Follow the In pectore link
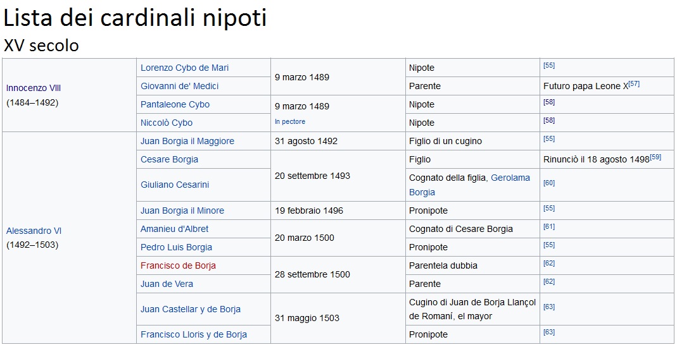Image resolution: width=677 pixels, height=347 pixels. click(x=289, y=121)
